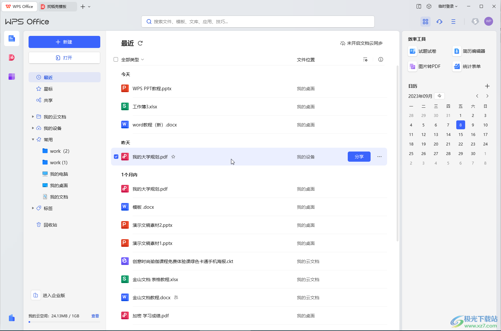The height and width of the screenshot is (331, 501).
Task: Select 星标 in sidebar
Action: pos(64,89)
